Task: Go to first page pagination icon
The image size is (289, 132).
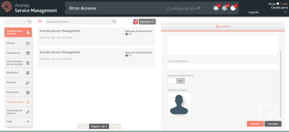Action: 80,126
